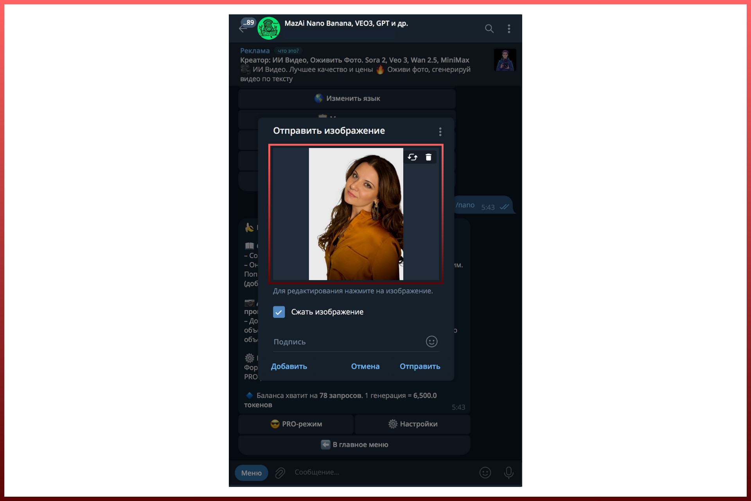Open emoji picker in caption field
This screenshot has height=501, width=751.
tap(431, 342)
